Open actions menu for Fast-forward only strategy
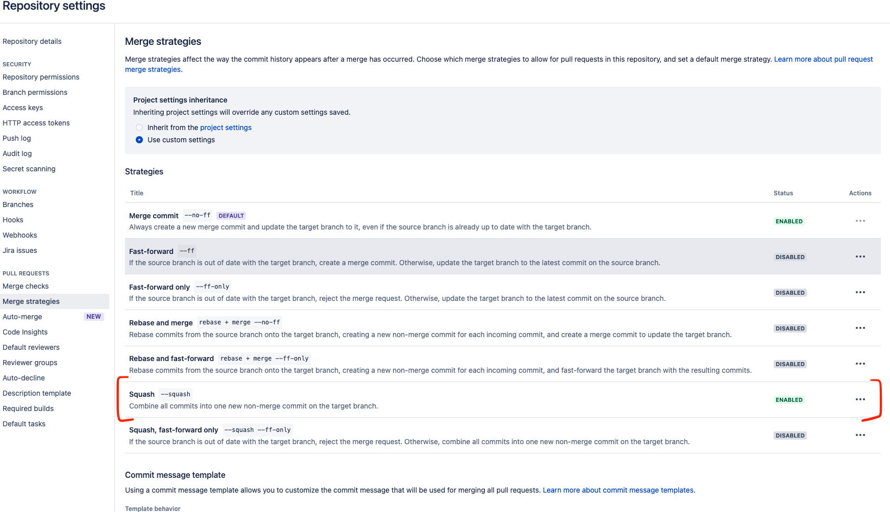Image resolution: width=890 pixels, height=512 pixels. [860, 292]
